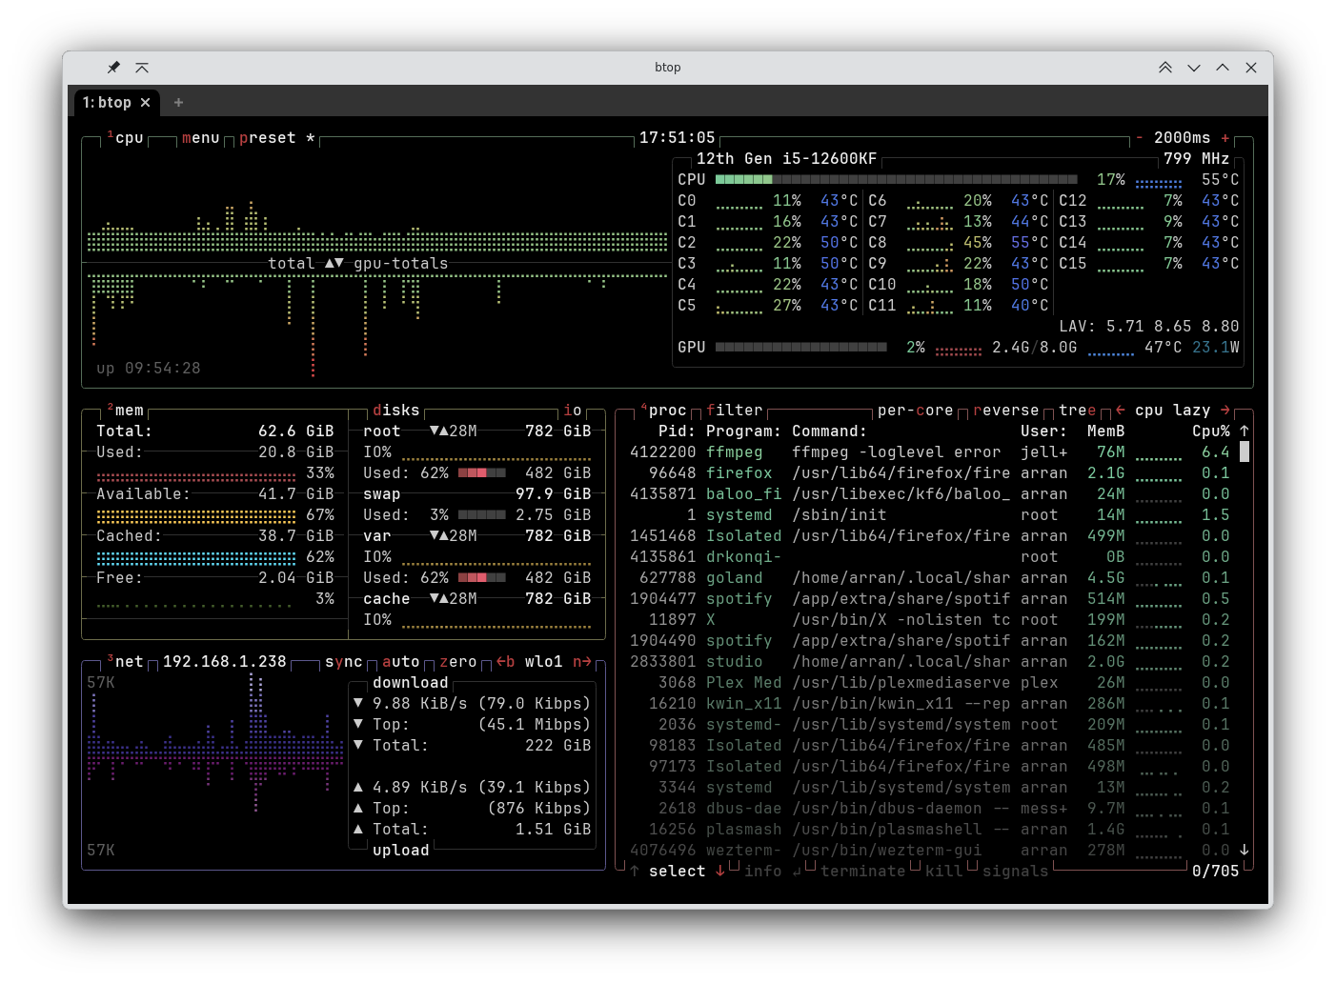1336x983 pixels.
Task: Select the ffmpeg process row
Action: 930,452
